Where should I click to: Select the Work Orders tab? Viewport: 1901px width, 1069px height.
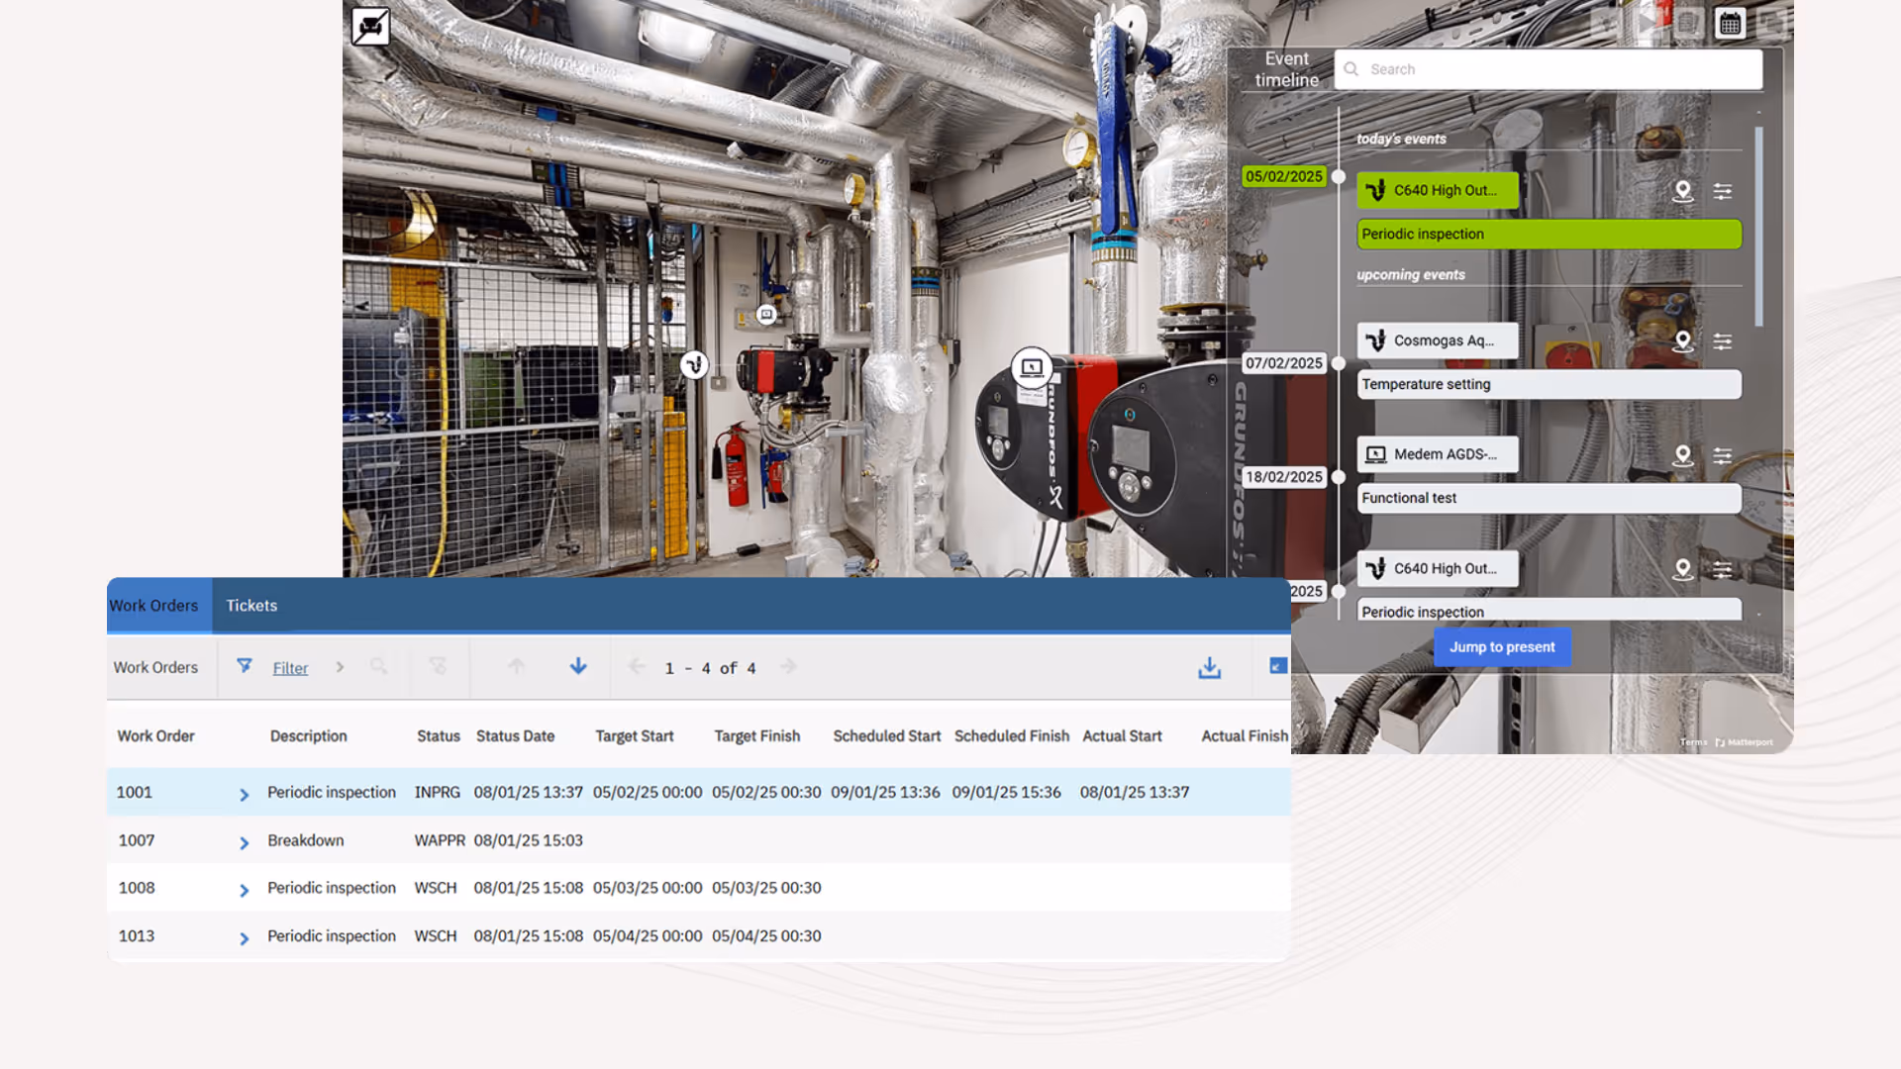[x=154, y=606]
